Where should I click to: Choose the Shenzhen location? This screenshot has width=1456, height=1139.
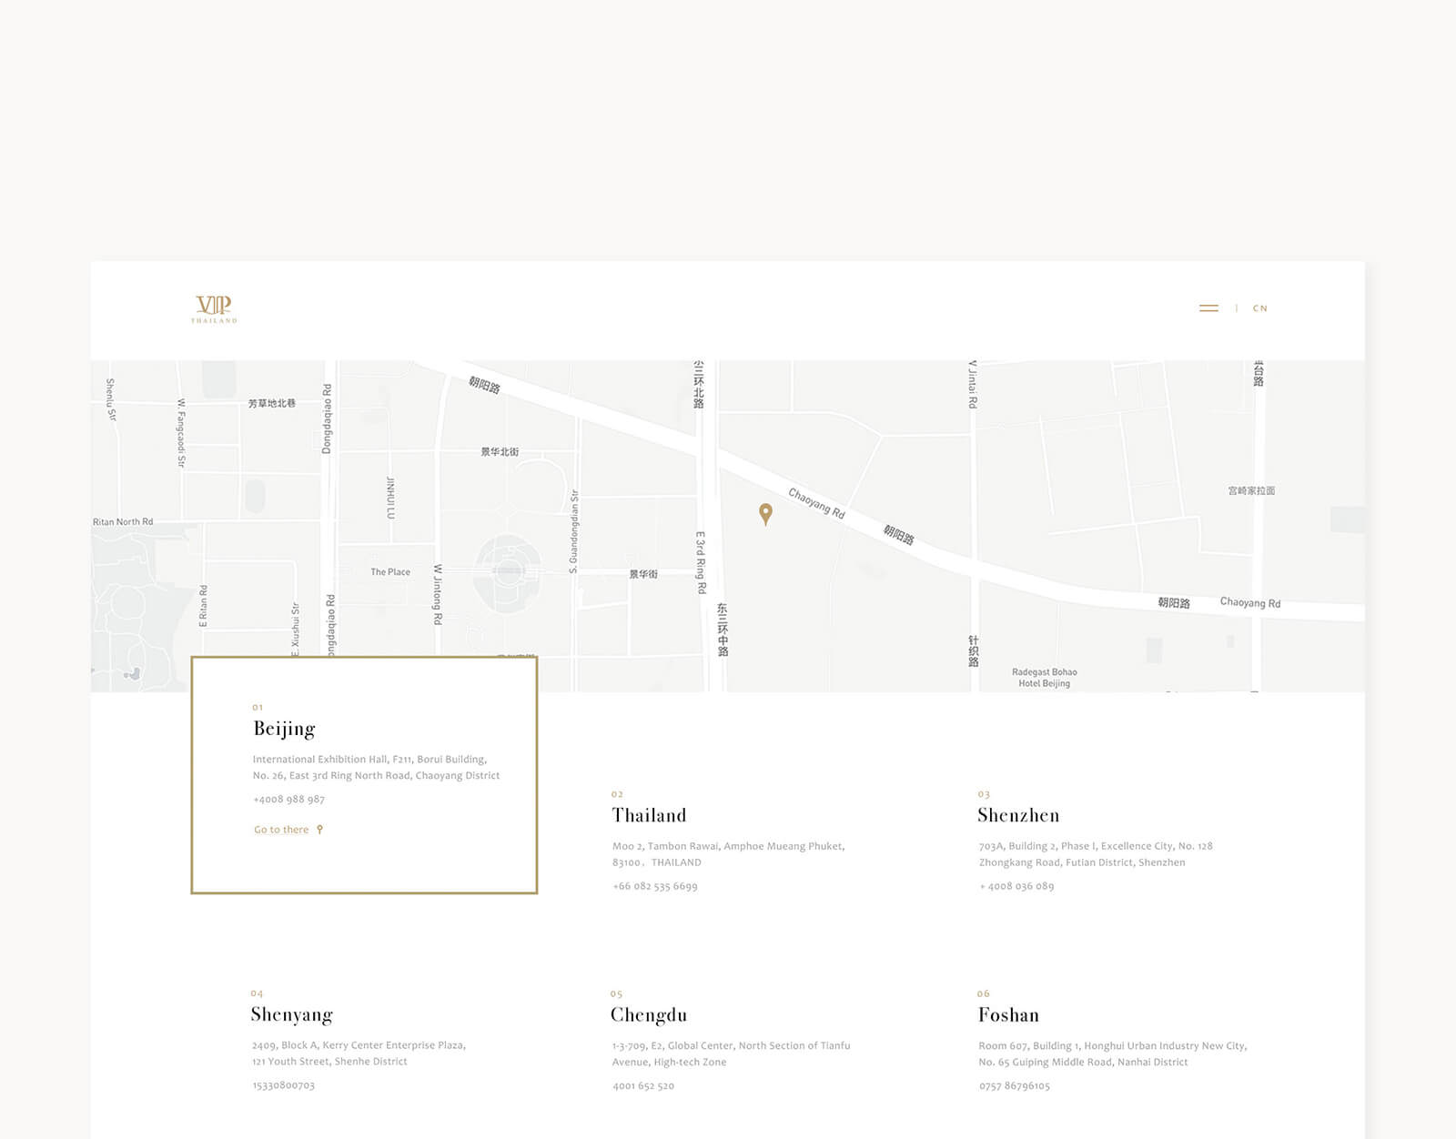point(1018,815)
